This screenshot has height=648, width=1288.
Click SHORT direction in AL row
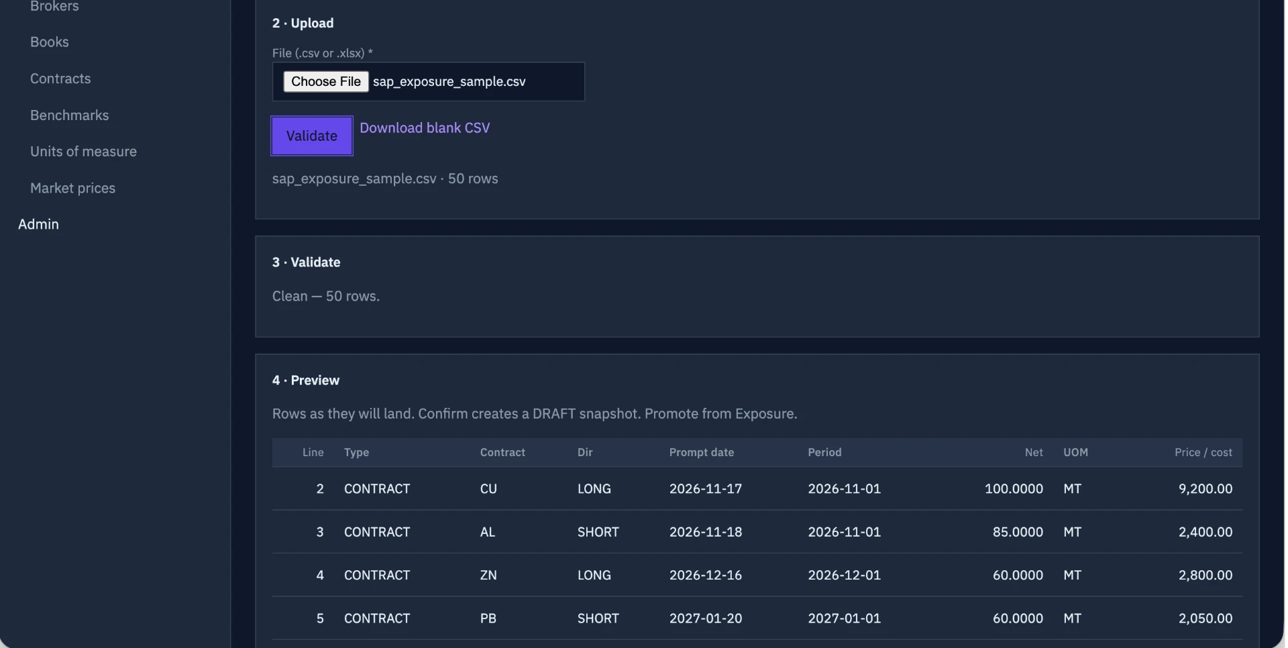[598, 532]
